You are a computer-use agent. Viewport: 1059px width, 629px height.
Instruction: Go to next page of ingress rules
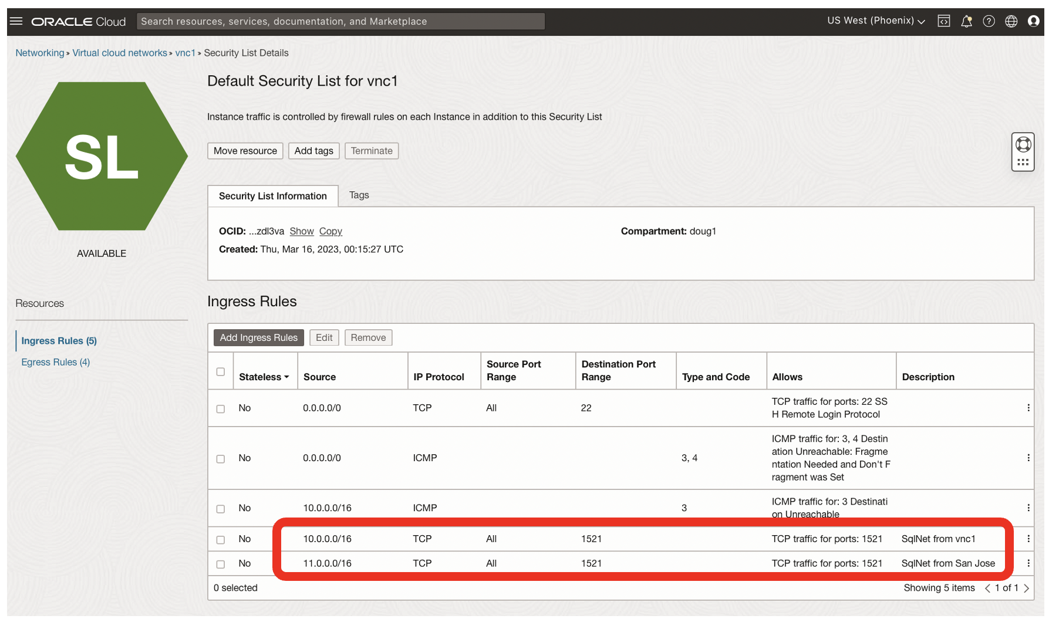coord(1026,588)
